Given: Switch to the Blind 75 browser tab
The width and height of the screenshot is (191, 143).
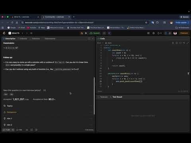Looking at the screenshot, I should 25,17.
